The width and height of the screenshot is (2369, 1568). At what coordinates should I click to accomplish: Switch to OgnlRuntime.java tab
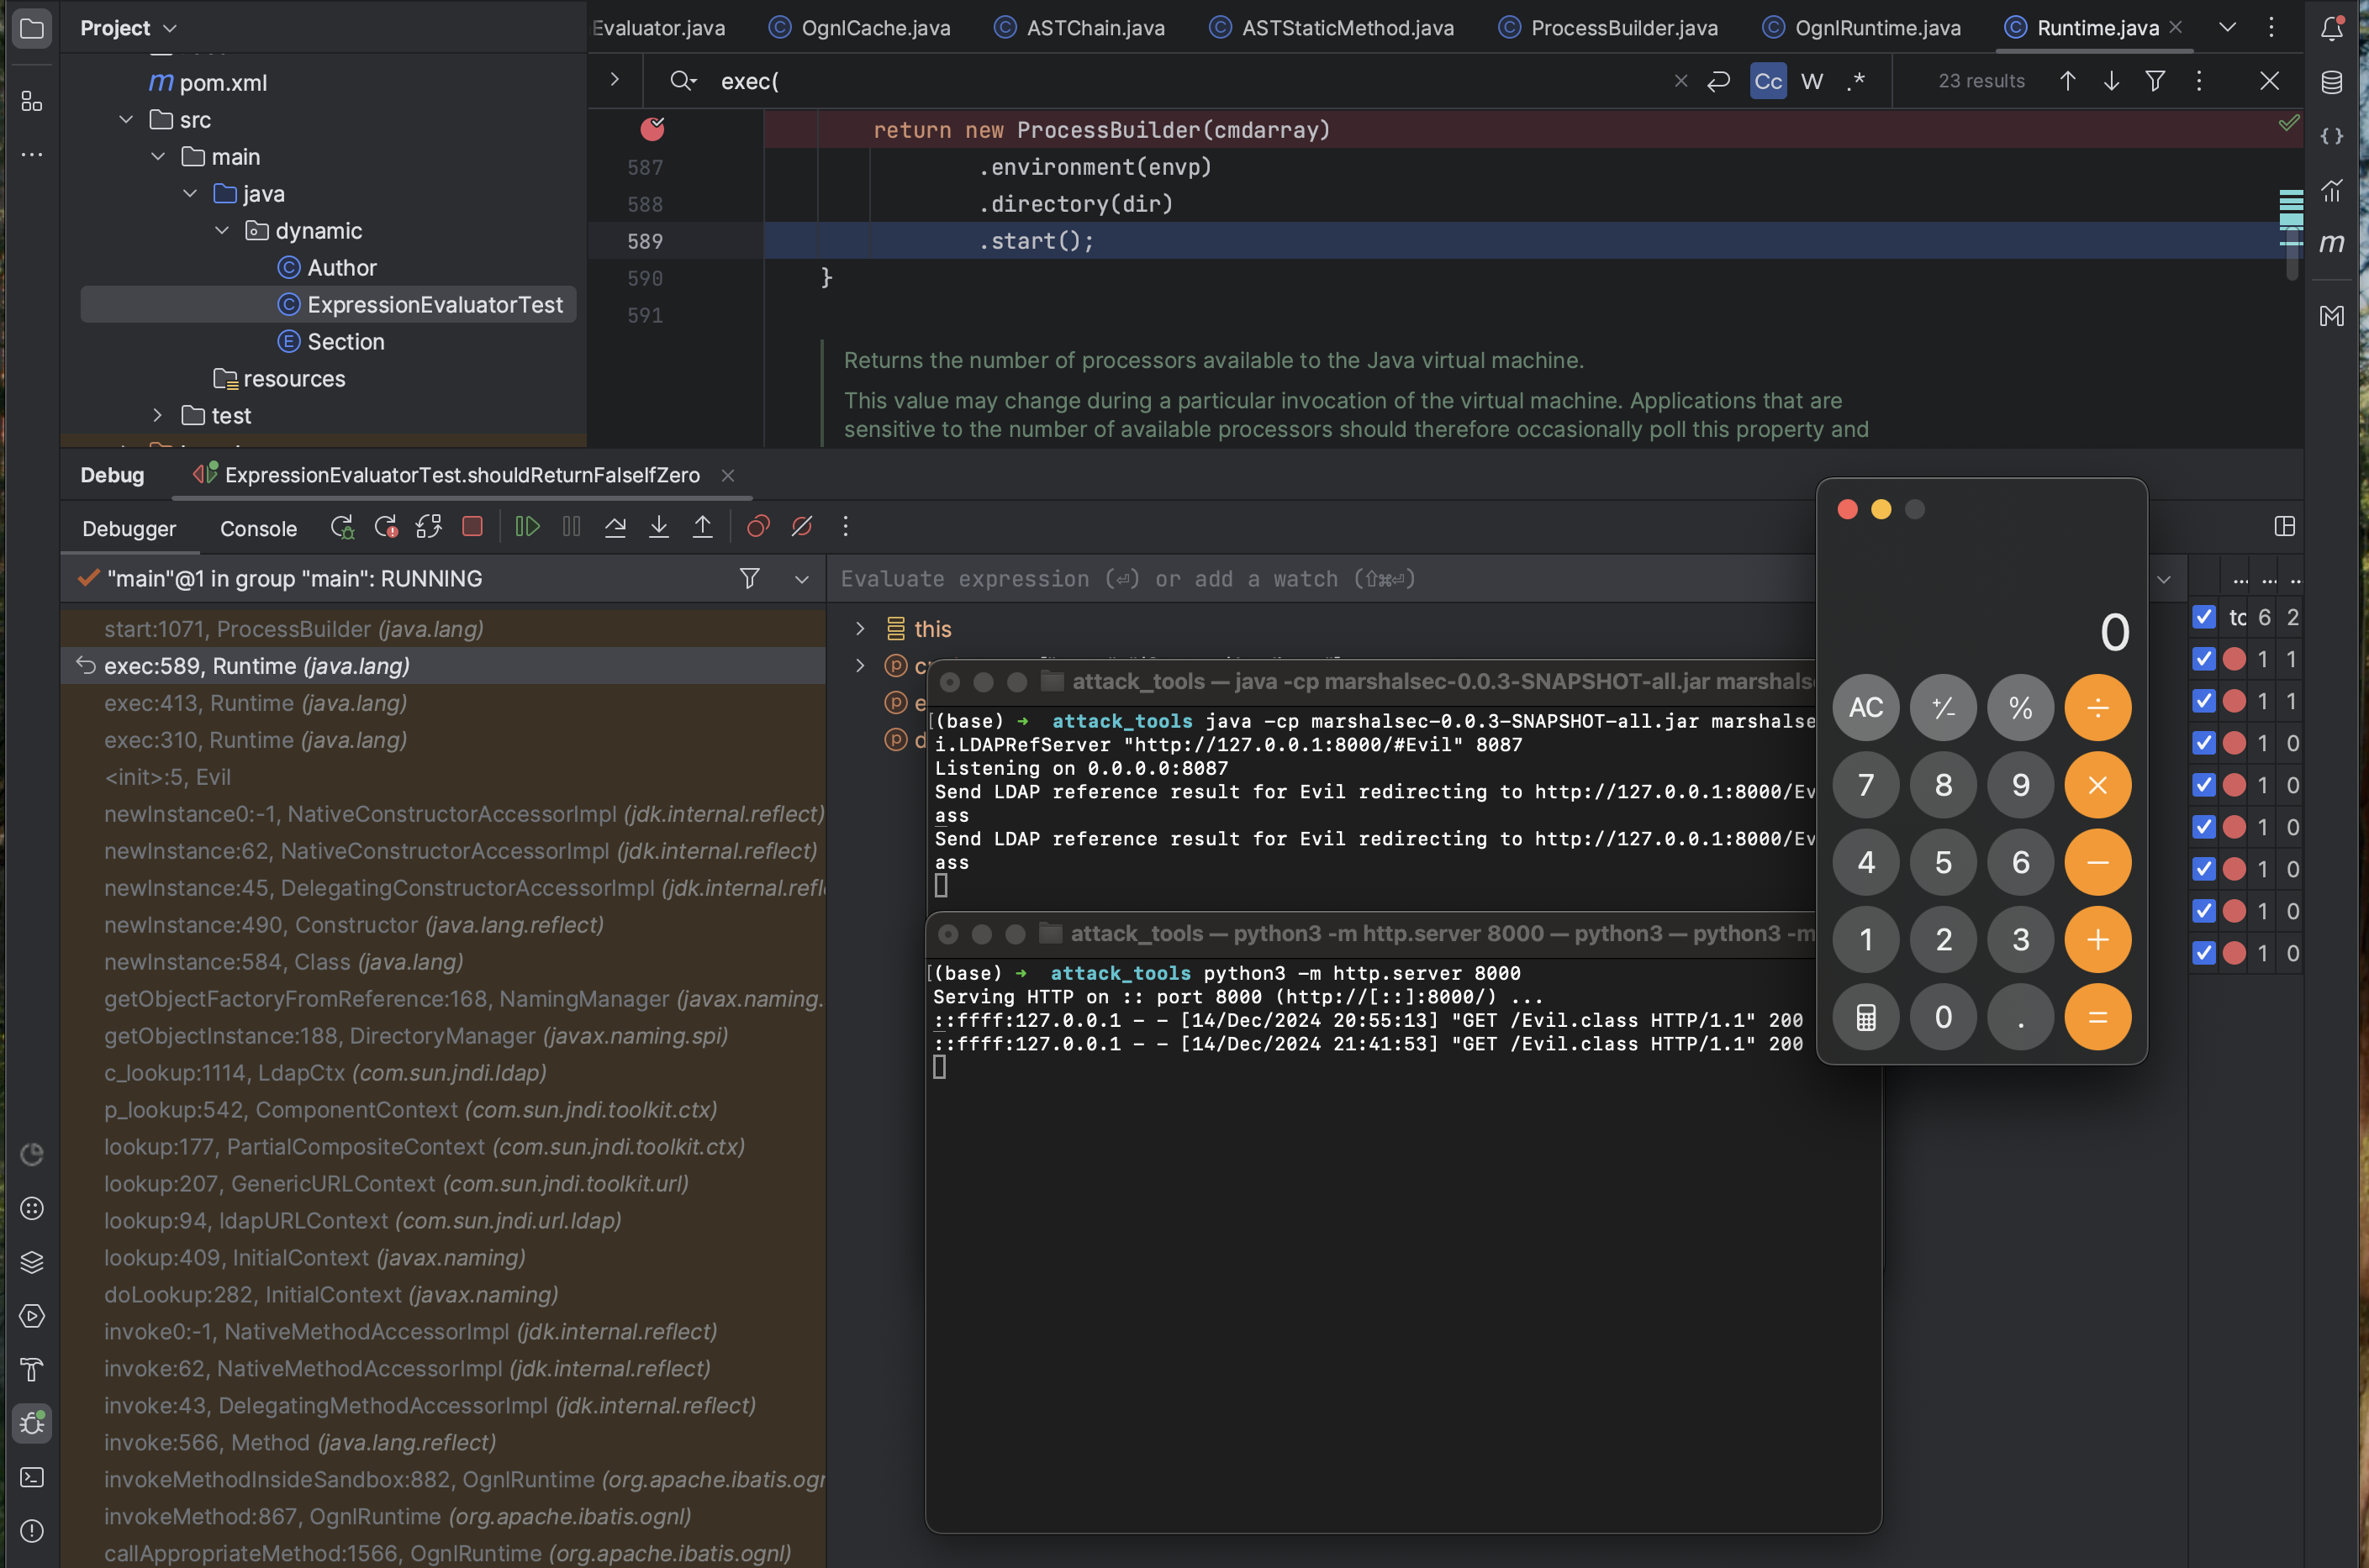pos(1860,28)
